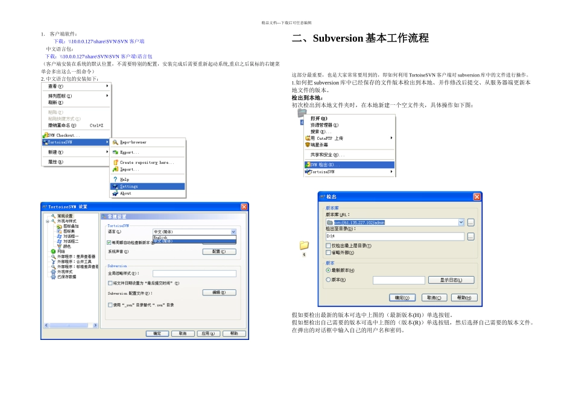Screen dimensions: 573x405
Task: Click the Repo-browser magnifier icon
Action: (115, 142)
